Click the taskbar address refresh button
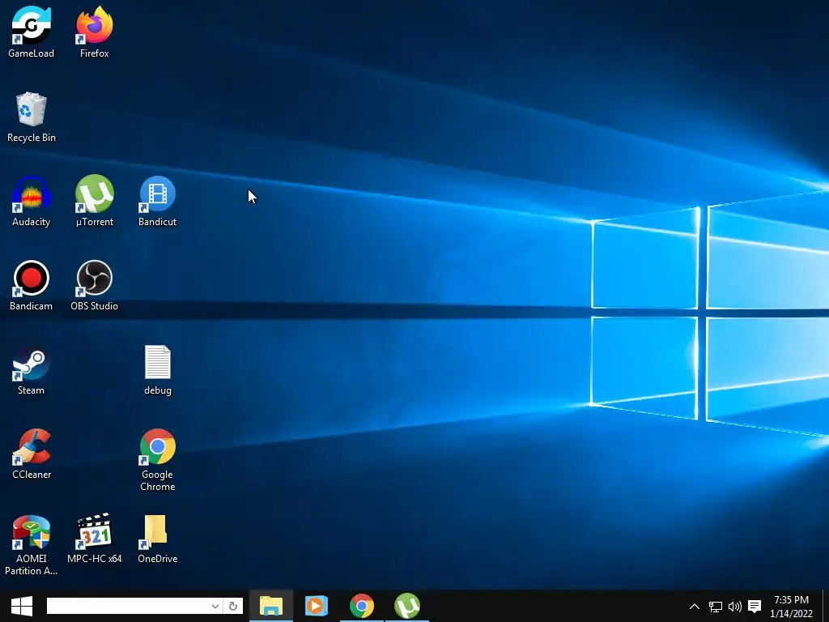The image size is (829, 622). tap(233, 606)
